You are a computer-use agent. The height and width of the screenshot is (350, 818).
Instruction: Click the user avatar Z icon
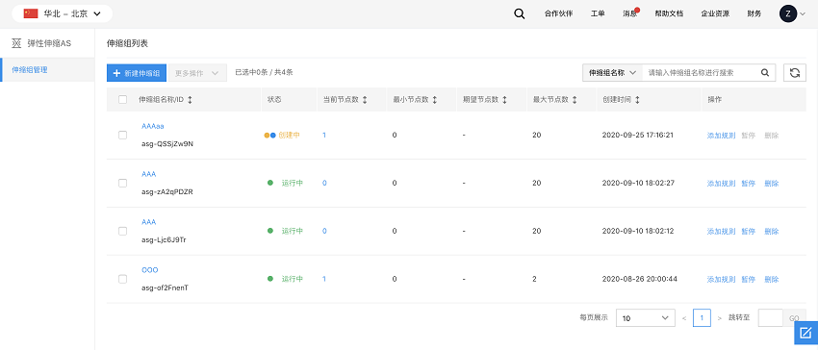pyautogui.click(x=788, y=14)
